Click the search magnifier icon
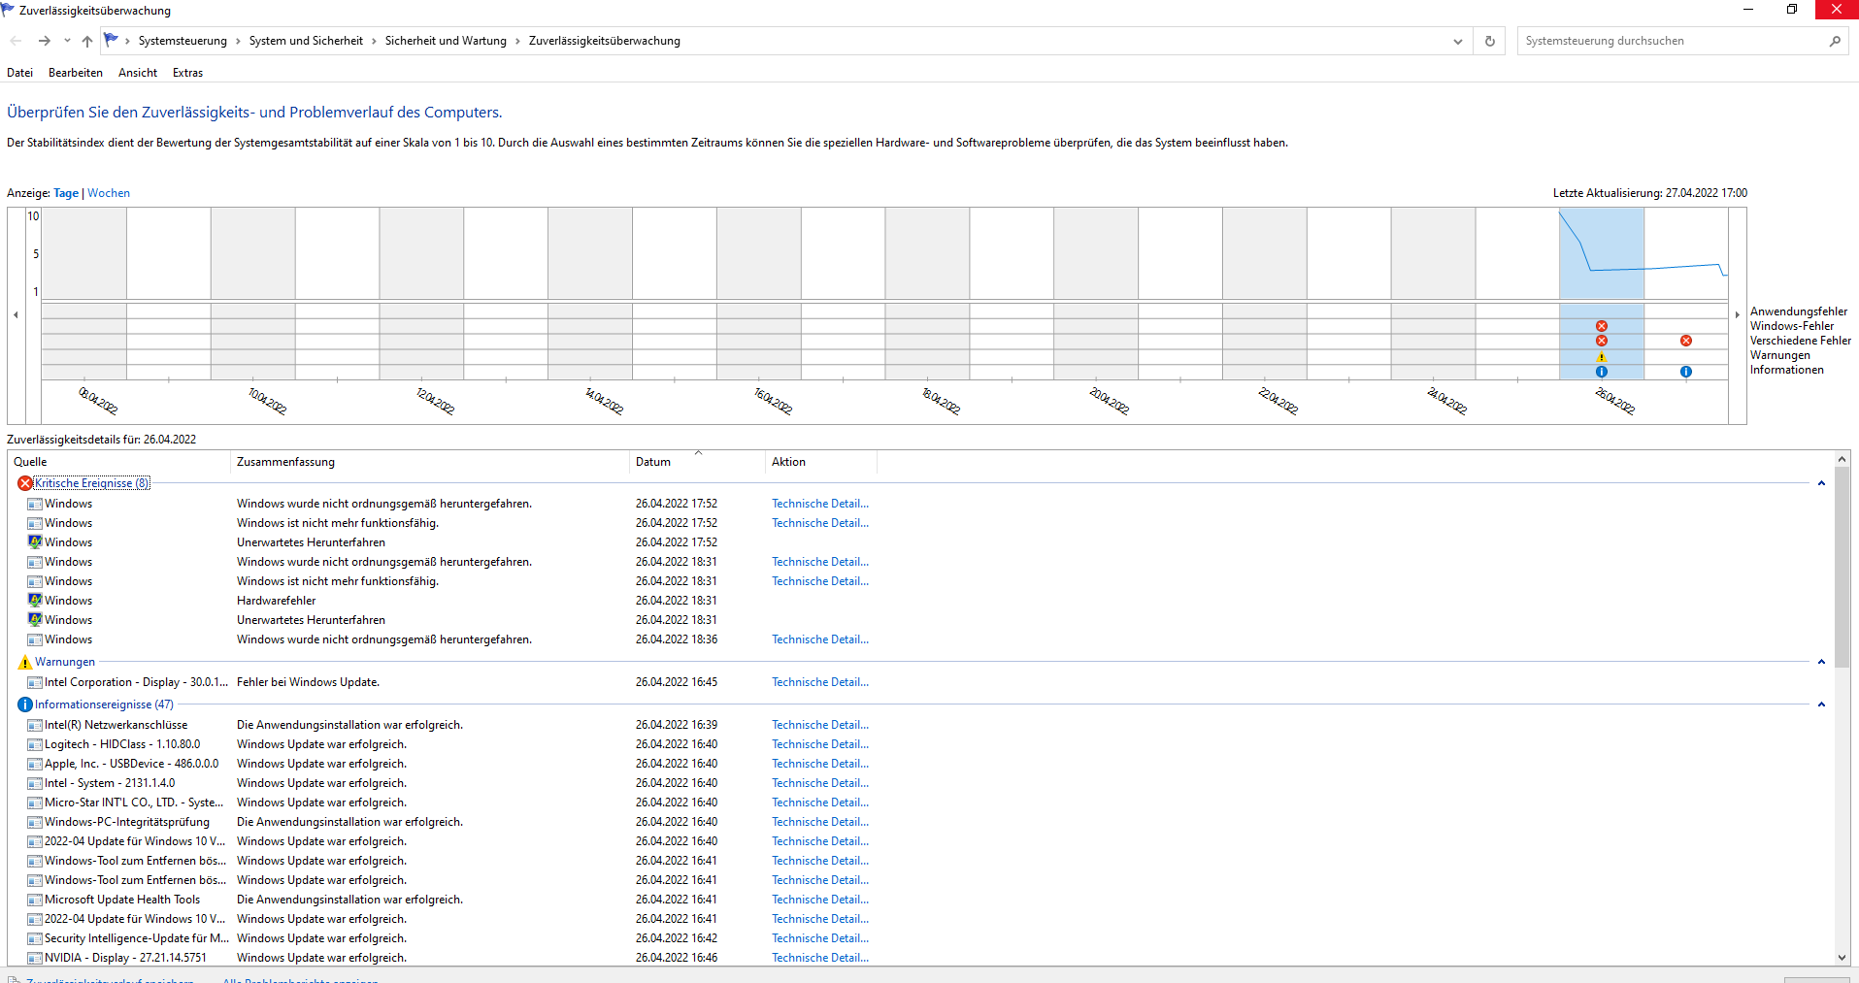This screenshot has width=1859, height=983. click(x=1834, y=41)
